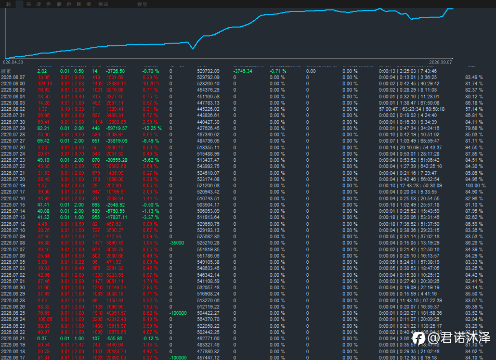
Task: Select profit 12800.85 in 2026.07.30 row
Action: (116, 122)
